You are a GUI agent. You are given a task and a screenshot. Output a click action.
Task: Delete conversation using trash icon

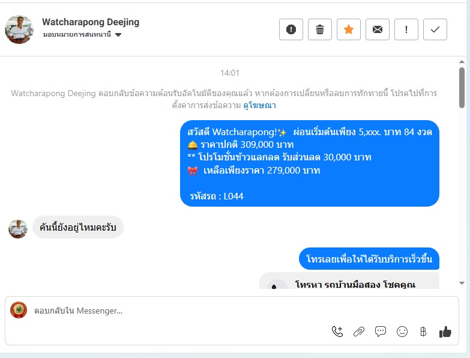click(x=319, y=29)
